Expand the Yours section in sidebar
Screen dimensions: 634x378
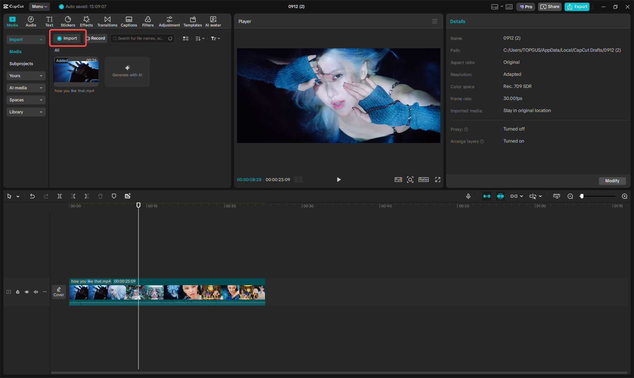tap(26, 76)
